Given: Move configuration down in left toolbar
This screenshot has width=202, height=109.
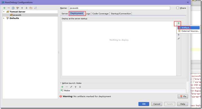Looking at the screenshot, I should (x=26, y=8).
